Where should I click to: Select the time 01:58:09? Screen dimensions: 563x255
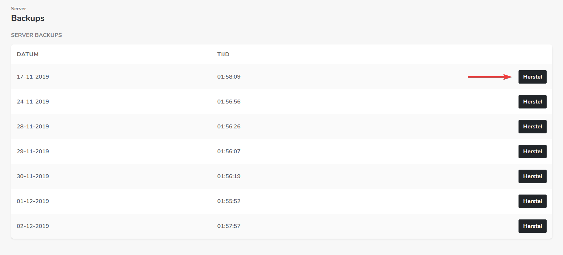tap(229, 77)
